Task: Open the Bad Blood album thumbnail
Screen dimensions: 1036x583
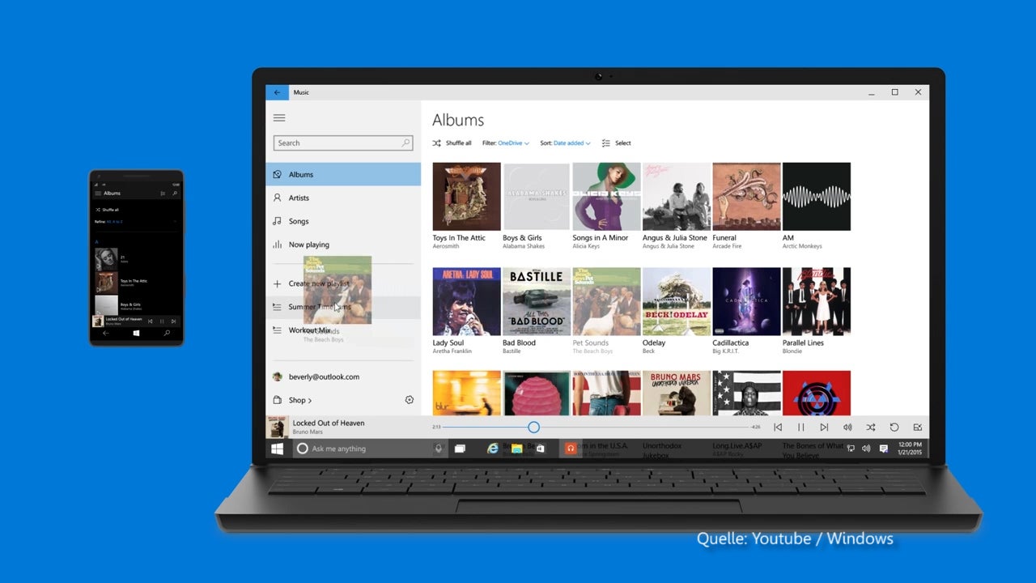Action: click(x=537, y=301)
